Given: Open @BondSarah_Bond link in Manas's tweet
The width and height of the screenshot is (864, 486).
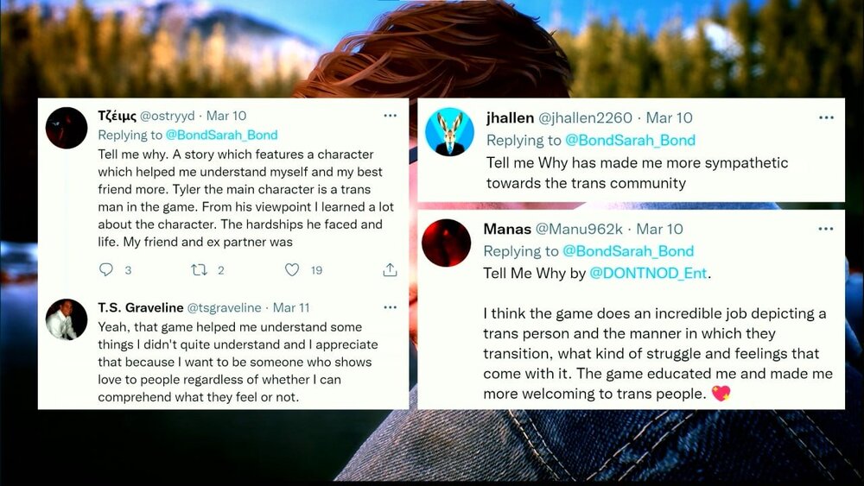Looking at the screenshot, I should click(627, 251).
